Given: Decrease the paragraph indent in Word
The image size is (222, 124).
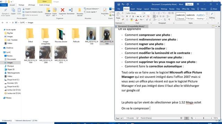Looking at the screenshot, I should click(169, 13).
